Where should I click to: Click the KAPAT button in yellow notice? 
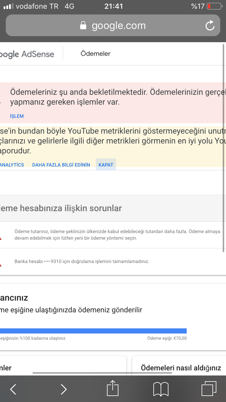106,165
